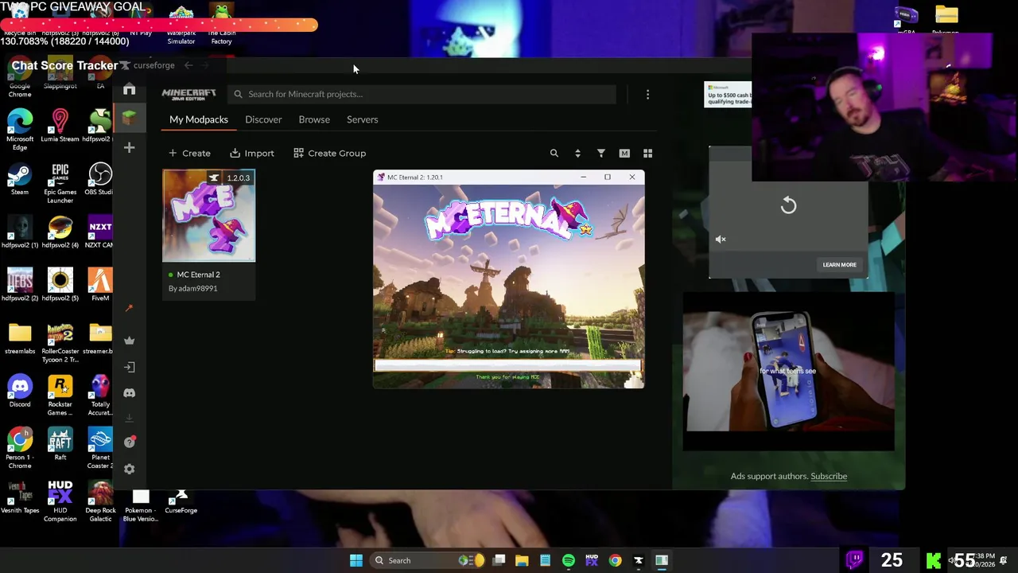Open the MC Eternal 2 modpack thumbnail
The width and height of the screenshot is (1018, 573).
[x=208, y=216]
